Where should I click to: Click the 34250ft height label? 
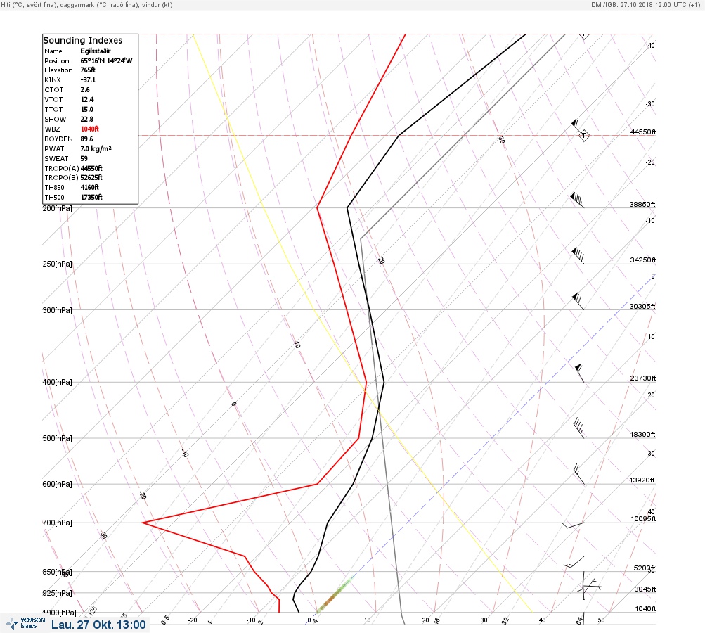coord(643,260)
